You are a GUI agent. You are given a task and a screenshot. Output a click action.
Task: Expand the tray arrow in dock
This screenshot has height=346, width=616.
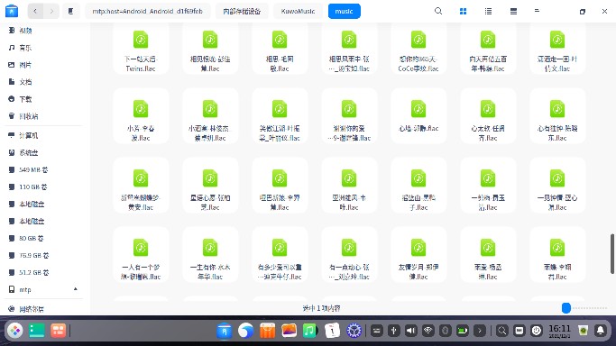pyautogui.click(x=480, y=331)
